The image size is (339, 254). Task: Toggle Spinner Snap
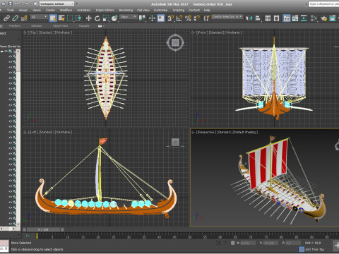point(196,18)
